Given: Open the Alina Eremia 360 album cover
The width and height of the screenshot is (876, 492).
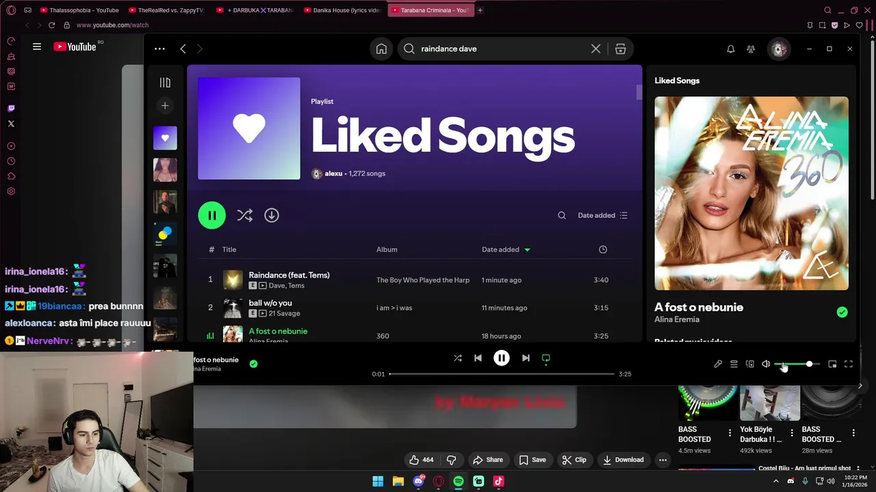Looking at the screenshot, I should 751,193.
